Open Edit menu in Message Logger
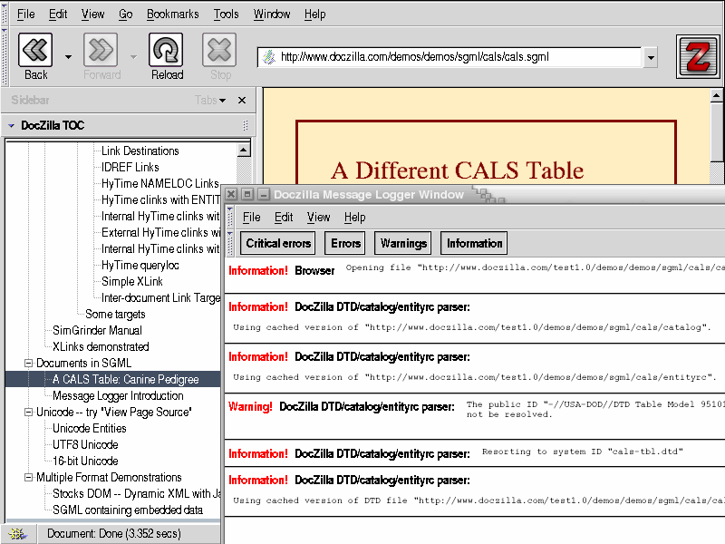 [284, 217]
